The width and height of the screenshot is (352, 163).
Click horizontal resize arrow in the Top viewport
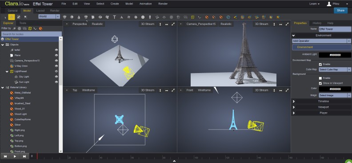[167, 90]
